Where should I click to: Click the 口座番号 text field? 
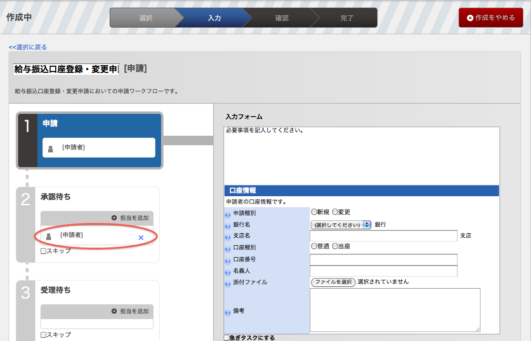pyautogui.click(x=384, y=260)
